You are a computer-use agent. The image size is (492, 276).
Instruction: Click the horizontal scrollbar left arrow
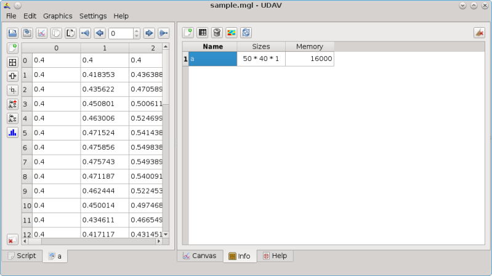(25, 241)
